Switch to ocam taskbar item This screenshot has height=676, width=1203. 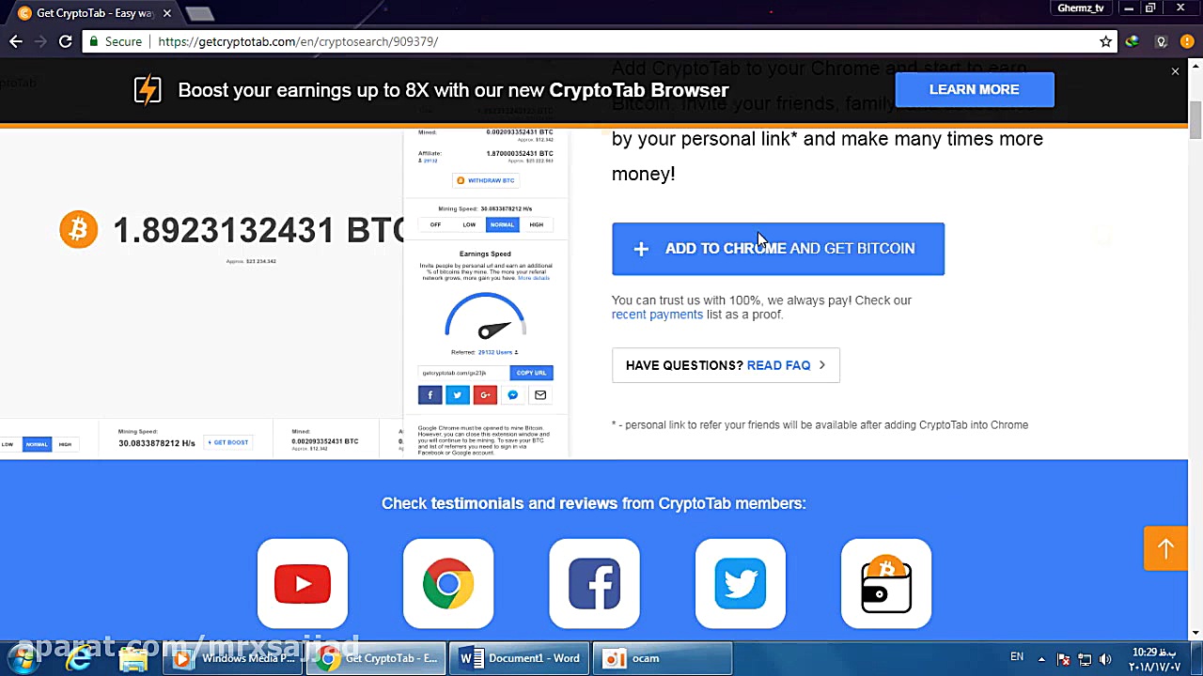[x=663, y=658]
